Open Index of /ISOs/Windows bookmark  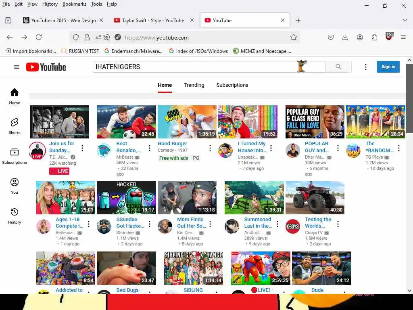tap(198, 51)
